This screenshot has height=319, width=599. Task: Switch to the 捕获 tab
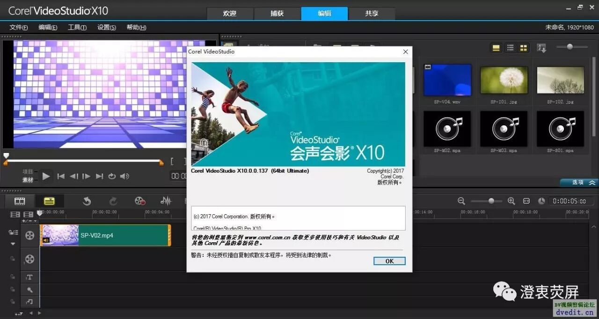point(277,14)
